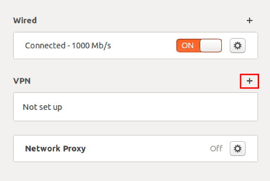Image resolution: width=270 pixels, height=181 pixels.
Task: Add a new VPN connection with plus icon
Action: (x=250, y=81)
